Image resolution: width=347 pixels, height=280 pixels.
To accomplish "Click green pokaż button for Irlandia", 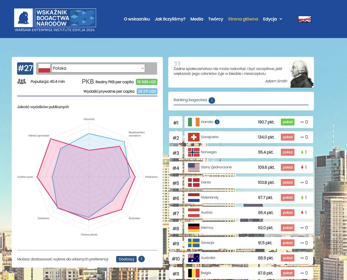I will click(x=287, y=122).
